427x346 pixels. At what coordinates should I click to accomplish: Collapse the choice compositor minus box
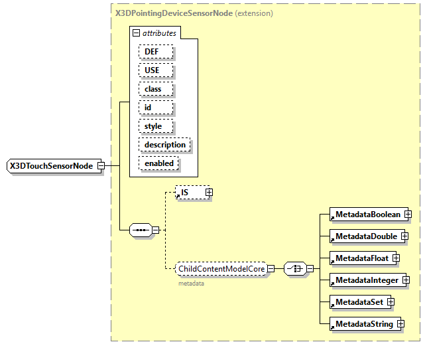coord(310,268)
